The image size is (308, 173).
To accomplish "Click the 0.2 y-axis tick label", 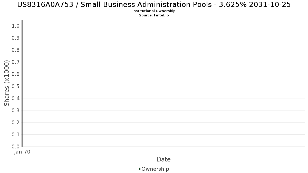I will point(16,122).
